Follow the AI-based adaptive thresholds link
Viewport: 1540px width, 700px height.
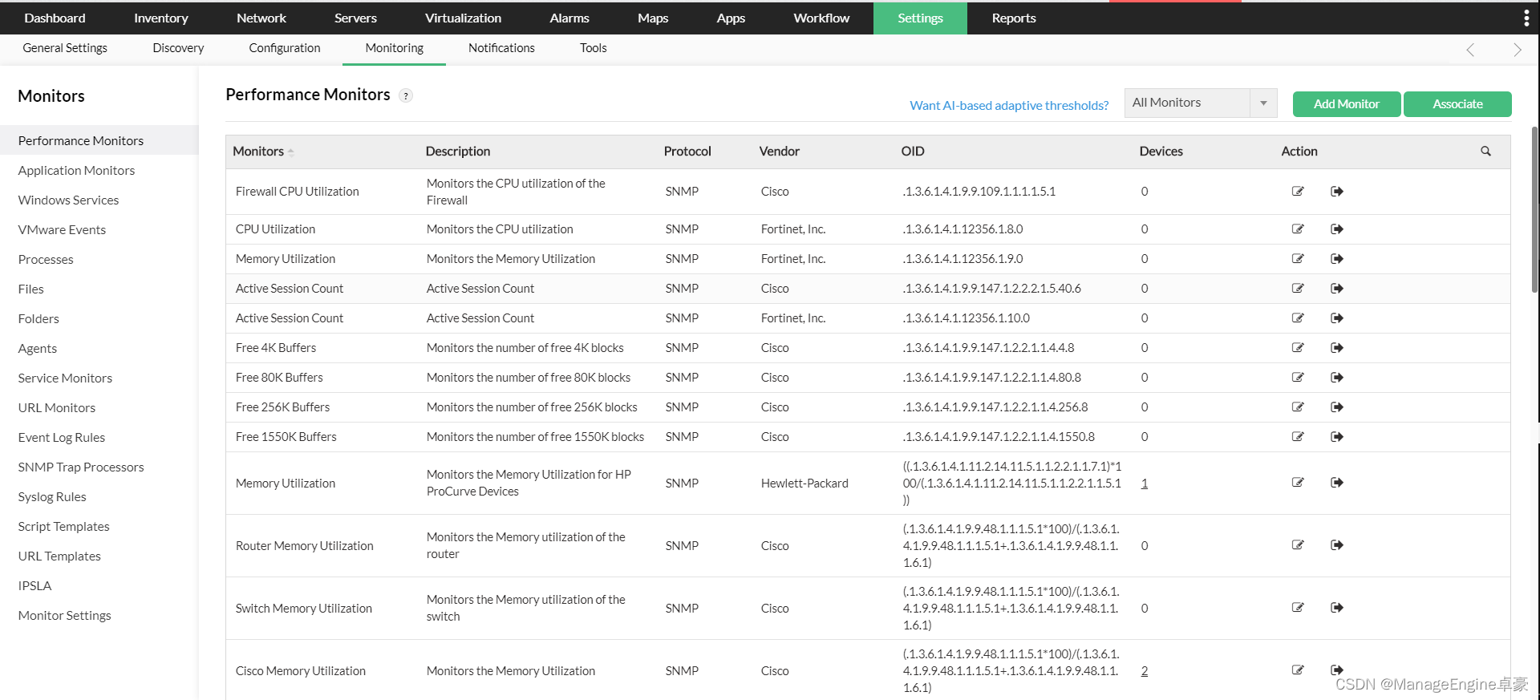coord(1009,105)
